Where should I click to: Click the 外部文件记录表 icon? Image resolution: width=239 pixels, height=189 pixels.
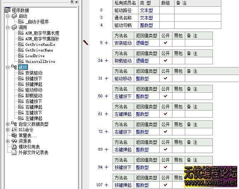coord(14,152)
